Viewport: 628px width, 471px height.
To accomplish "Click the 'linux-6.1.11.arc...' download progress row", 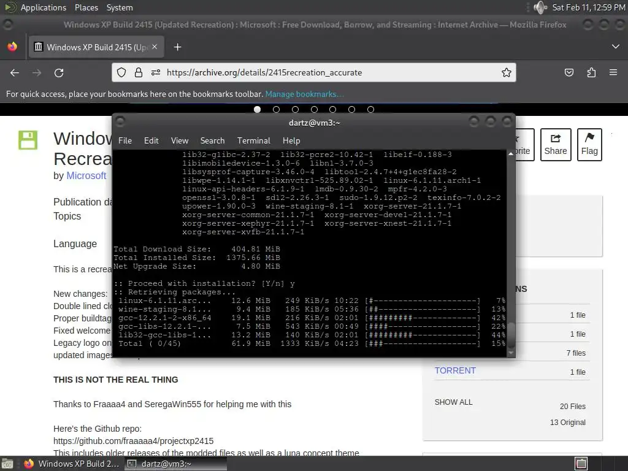I will click(312, 301).
